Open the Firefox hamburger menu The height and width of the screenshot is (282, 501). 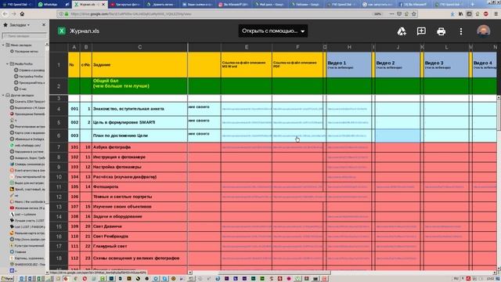[x=496, y=14]
